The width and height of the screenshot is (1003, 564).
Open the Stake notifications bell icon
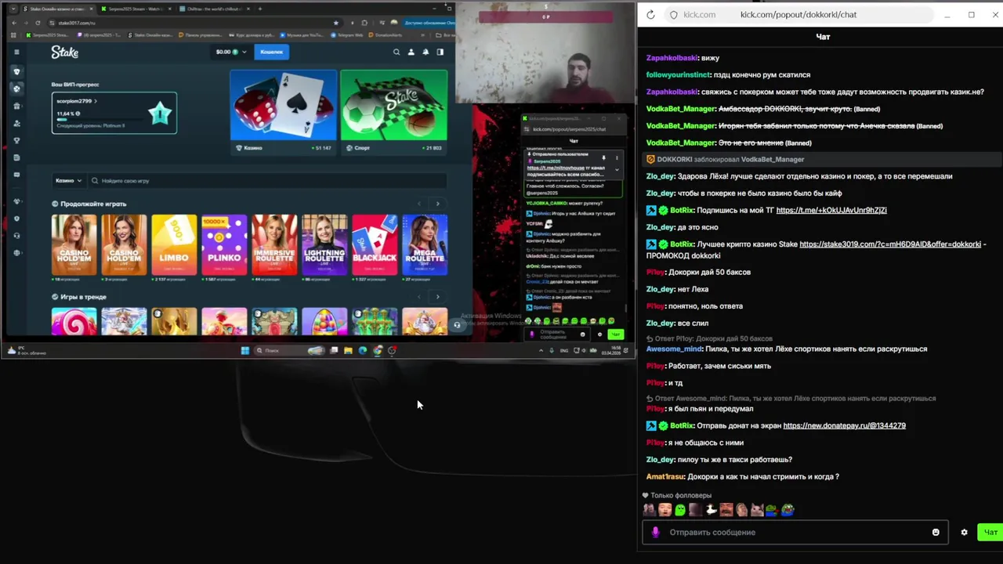click(425, 52)
